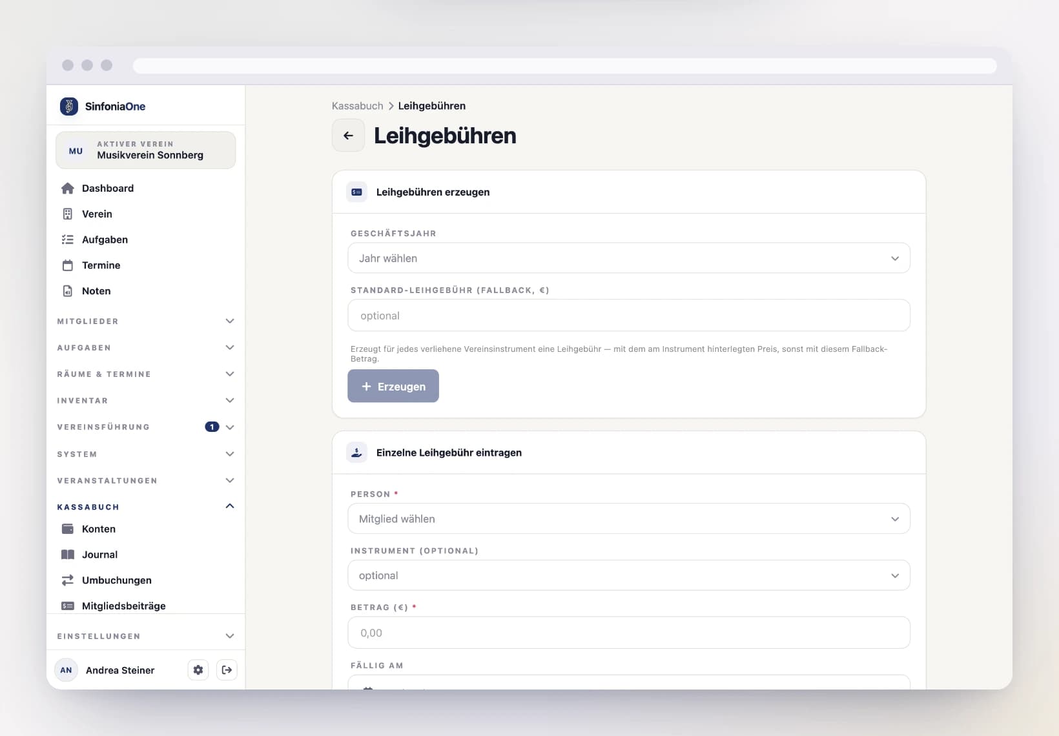Viewport: 1059px width, 736px height.
Task: Open Umbuchungen in Kassabuch menu
Action: click(x=146, y=580)
